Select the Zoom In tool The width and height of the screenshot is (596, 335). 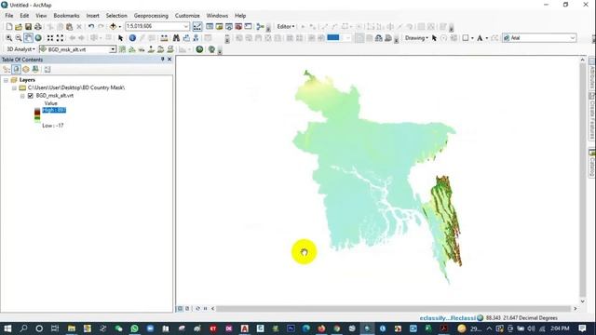click(8, 38)
